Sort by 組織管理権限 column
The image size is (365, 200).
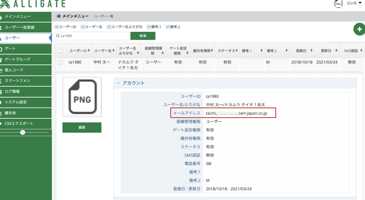tap(154, 50)
